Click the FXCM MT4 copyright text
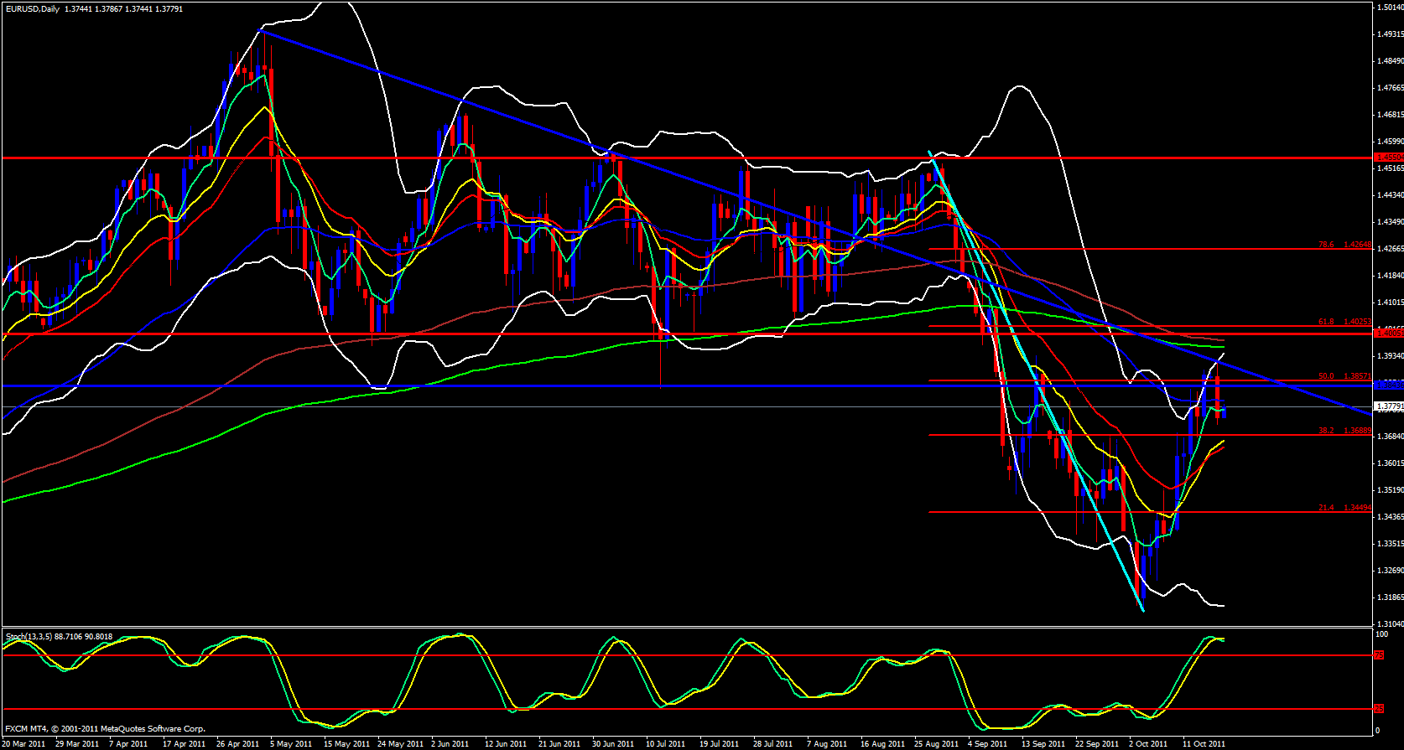The width and height of the screenshot is (1404, 750). click(105, 729)
